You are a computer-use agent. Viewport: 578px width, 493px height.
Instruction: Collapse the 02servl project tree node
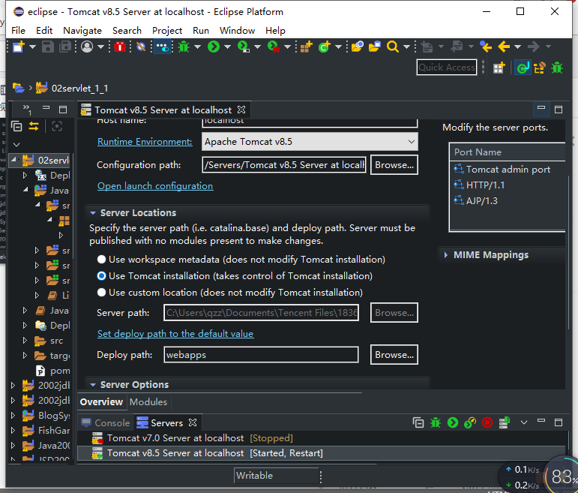tap(14, 160)
